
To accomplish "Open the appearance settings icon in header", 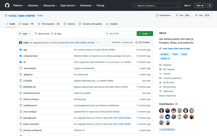I will 210,5.
